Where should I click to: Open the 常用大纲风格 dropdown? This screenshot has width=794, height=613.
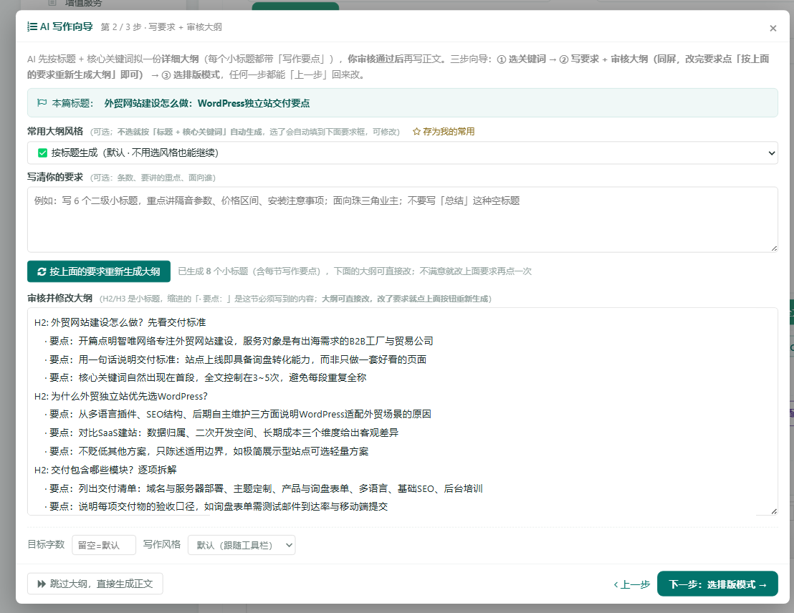(x=403, y=153)
